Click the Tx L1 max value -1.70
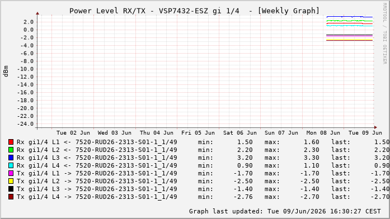 click(x=309, y=174)
